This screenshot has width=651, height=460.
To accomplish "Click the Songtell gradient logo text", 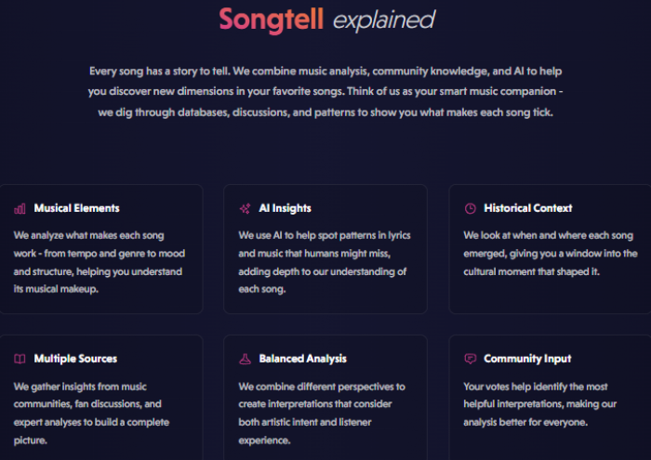I will click(x=272, y=20).
